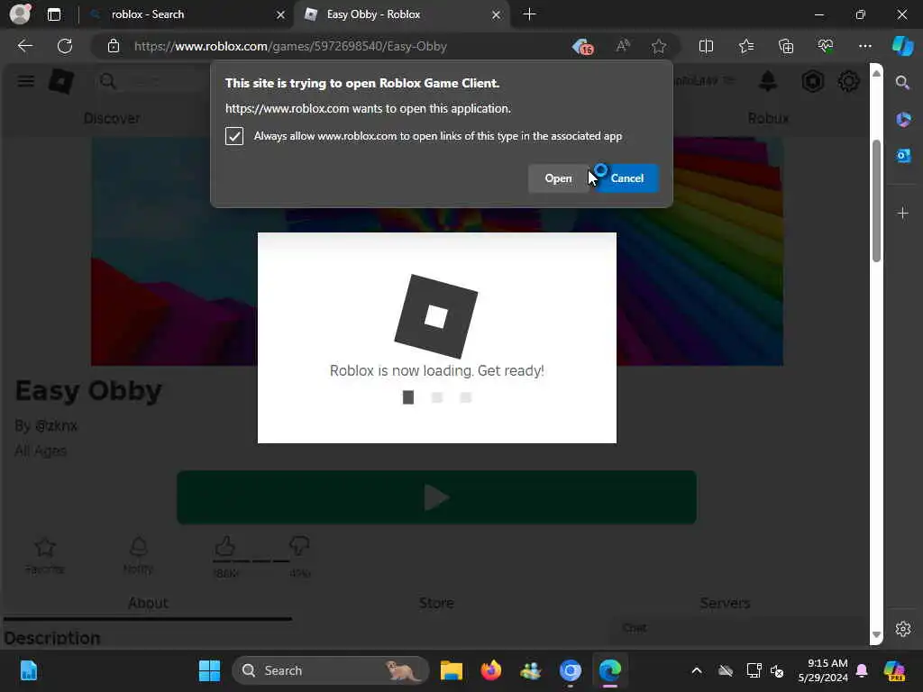The width and height of the screenshot is (923, 692).
Task: Open Copilot sidebar icon
Action: tap(902, 46)
